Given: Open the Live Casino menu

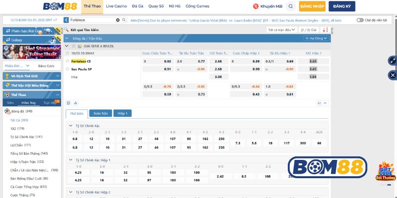Looking at the screenshot, I should click(x=116, y=6).
